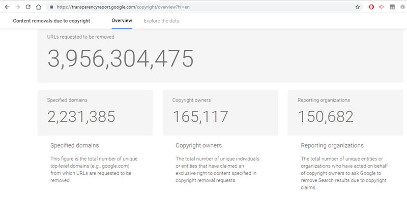Click the browser back arrow
Image resolution: width=407 pixels, height=197 pixels.
[x=7, y=7]
